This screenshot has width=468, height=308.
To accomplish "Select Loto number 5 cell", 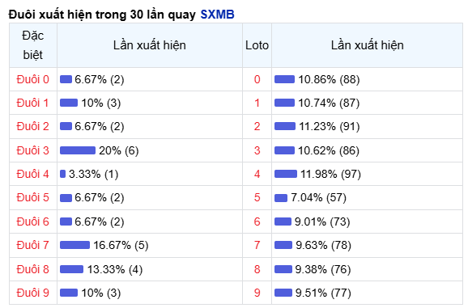I will coord(257,198).
